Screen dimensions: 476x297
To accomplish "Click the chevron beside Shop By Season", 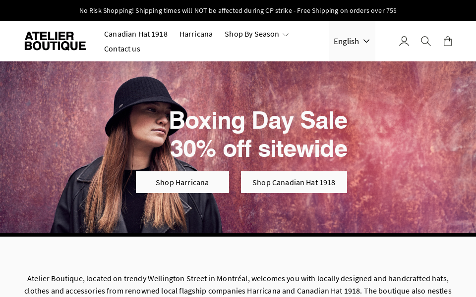I will [x=286, y=35].
